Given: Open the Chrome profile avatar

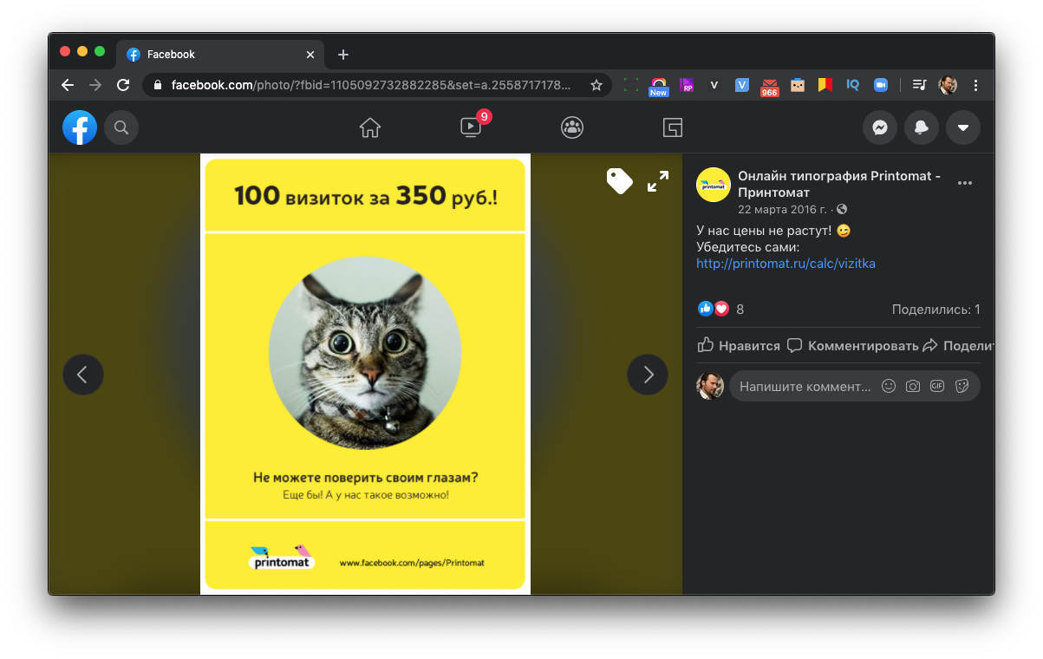Looking at the screenshot, I should 948,85.
